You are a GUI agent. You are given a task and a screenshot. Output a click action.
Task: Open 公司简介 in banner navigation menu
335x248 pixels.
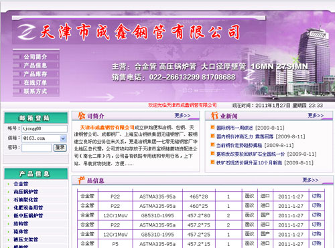36,57
